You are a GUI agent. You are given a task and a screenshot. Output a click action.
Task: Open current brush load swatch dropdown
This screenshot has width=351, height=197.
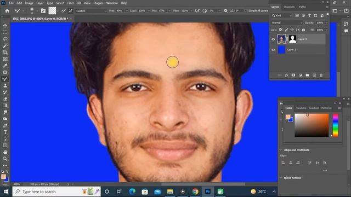pos(58,11)
